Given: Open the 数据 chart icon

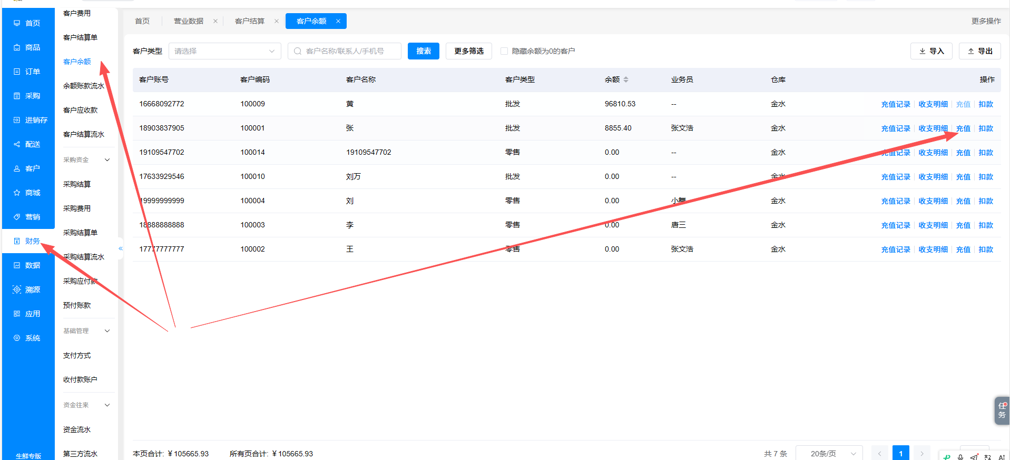Looking at the screenshot, I should (17, 265).
